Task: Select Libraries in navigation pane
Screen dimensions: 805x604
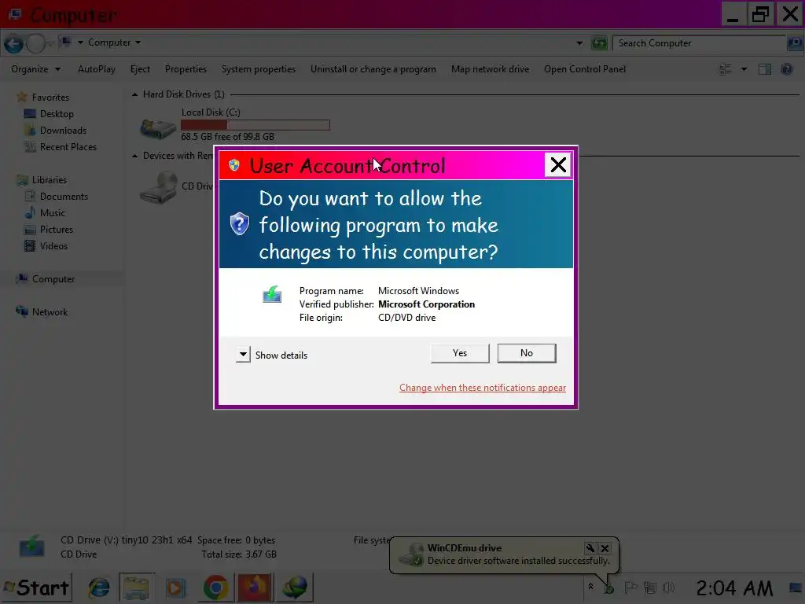Action: coord(49,180)
